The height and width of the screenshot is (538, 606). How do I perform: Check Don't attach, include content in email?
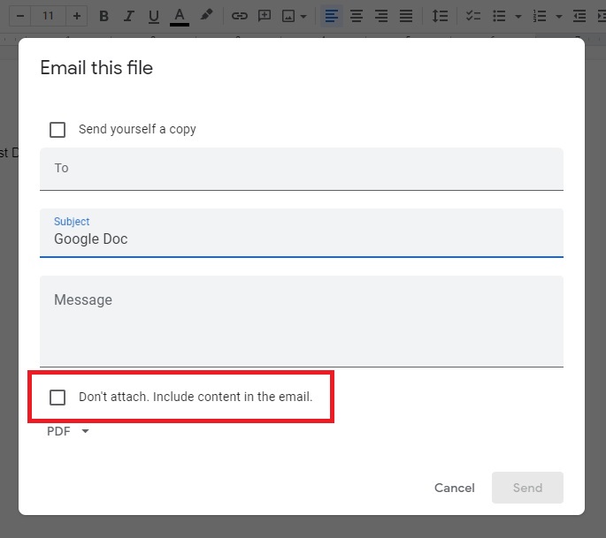tap(58, 398)
